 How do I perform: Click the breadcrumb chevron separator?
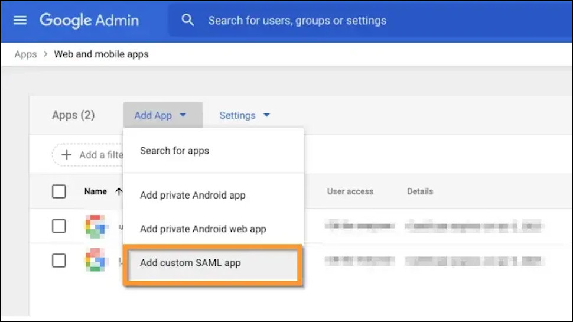[x=45, y=54]
